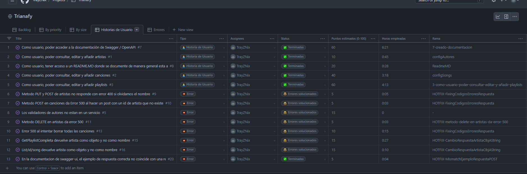This screenshot has width=527, height=174.
Task: Open Tipo dropdown for row 1 Historia de Usuario
Action: (x=224, y=48)
